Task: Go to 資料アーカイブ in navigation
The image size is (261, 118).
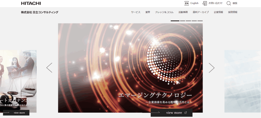Action: point(201,12)
